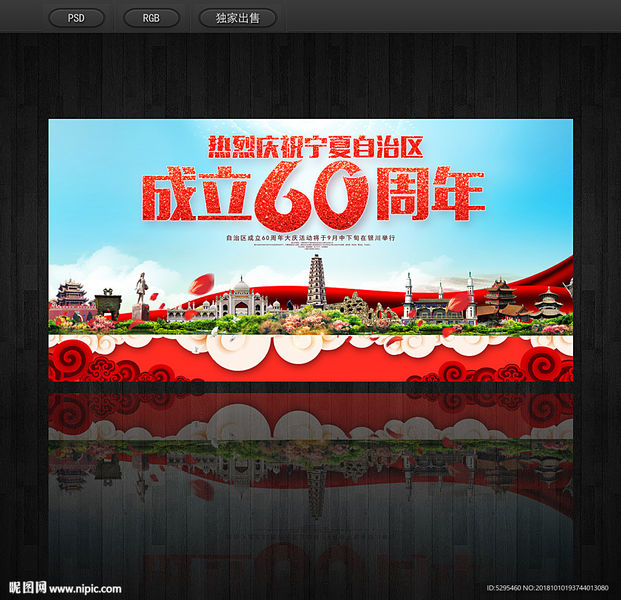This screenshot has width=621, height=600.
Task: Select the 独家出售 button
Action: [x=238, y=18]
